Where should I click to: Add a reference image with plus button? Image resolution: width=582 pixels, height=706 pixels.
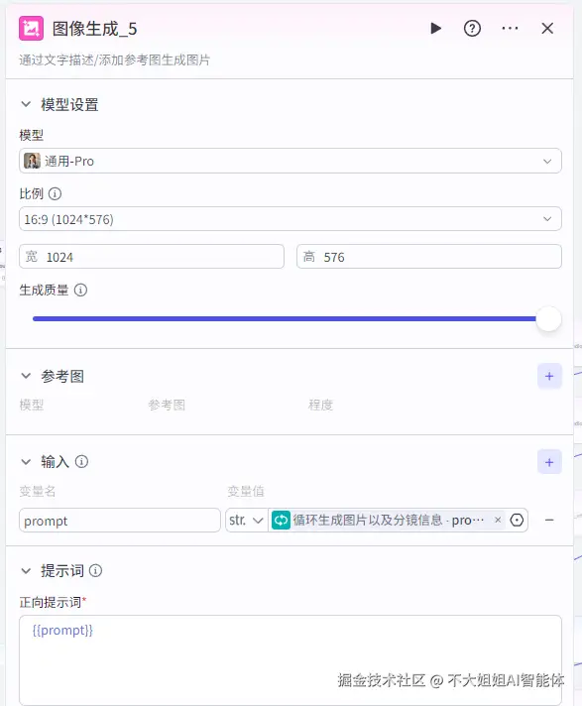pyautogui.click(x=549, y=376)
